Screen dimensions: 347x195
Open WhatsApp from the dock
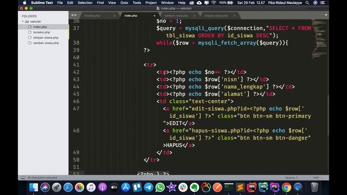click(160, 187)
